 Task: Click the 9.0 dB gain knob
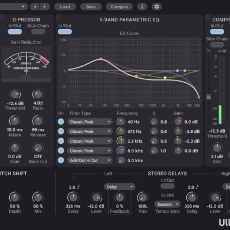178,122
